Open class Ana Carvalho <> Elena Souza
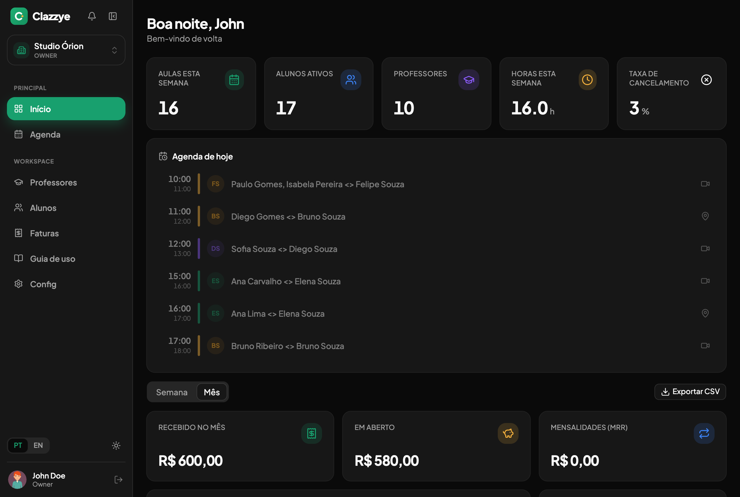 click(x=436, y=281)
